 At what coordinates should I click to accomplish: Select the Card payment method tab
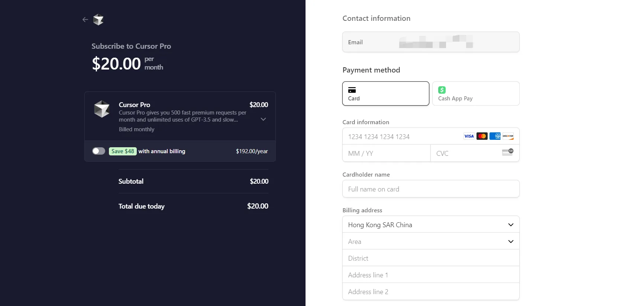[x=385, y=94]
